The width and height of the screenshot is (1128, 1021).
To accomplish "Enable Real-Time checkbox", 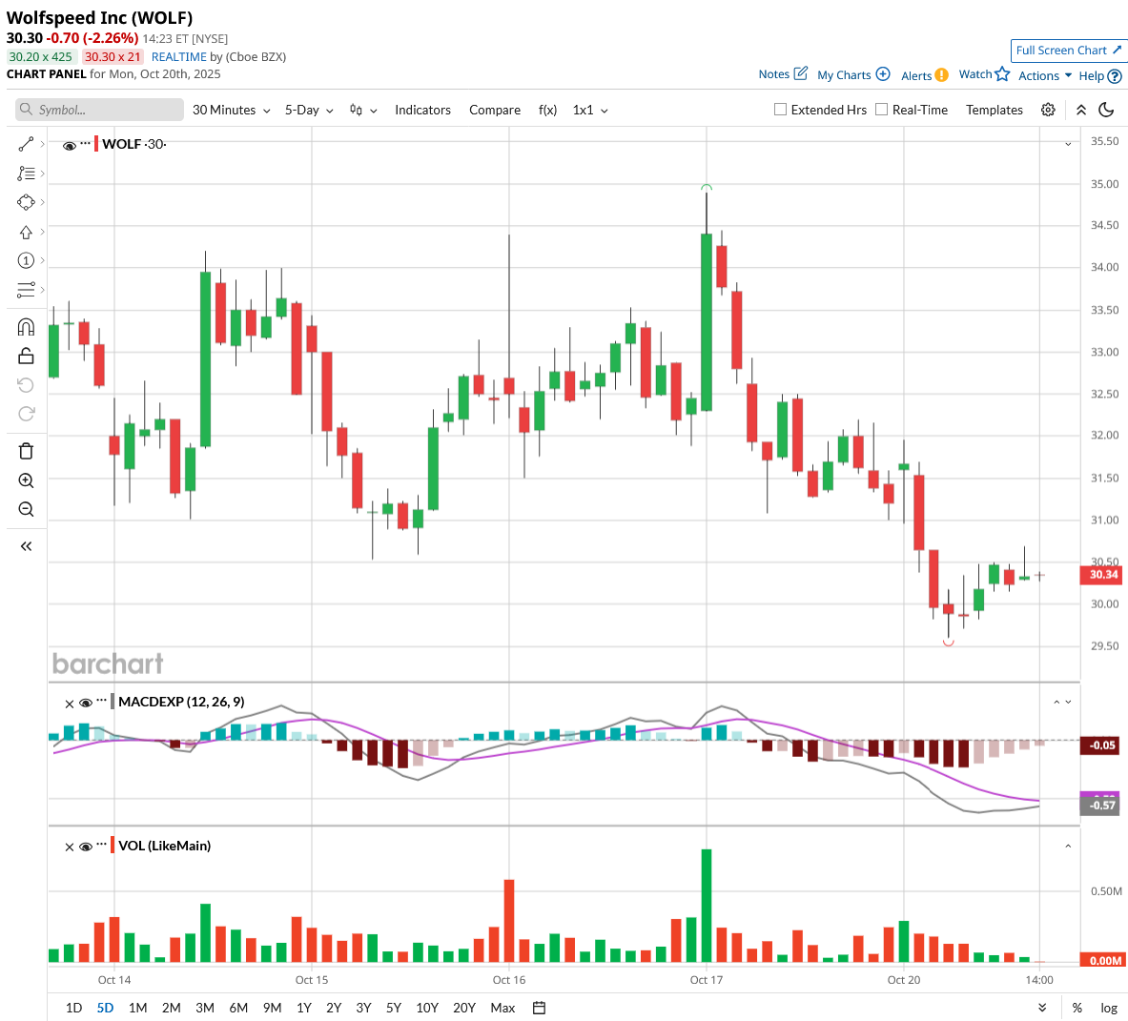I will (x=881, y=110).
